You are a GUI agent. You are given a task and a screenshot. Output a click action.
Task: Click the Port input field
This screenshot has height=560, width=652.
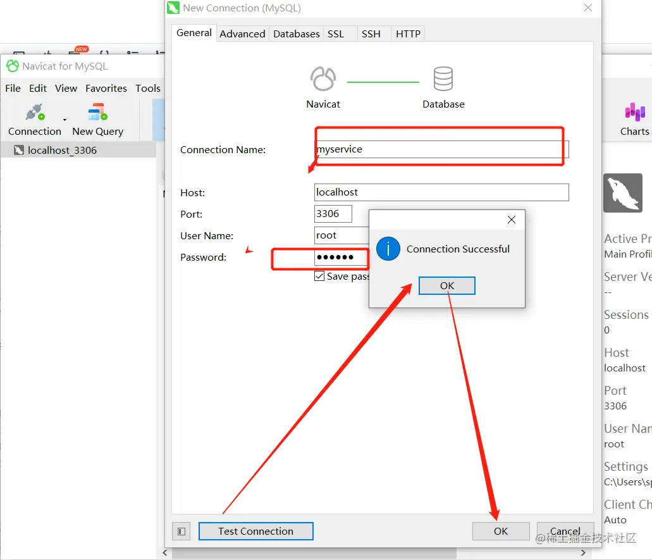coord(333,214)
